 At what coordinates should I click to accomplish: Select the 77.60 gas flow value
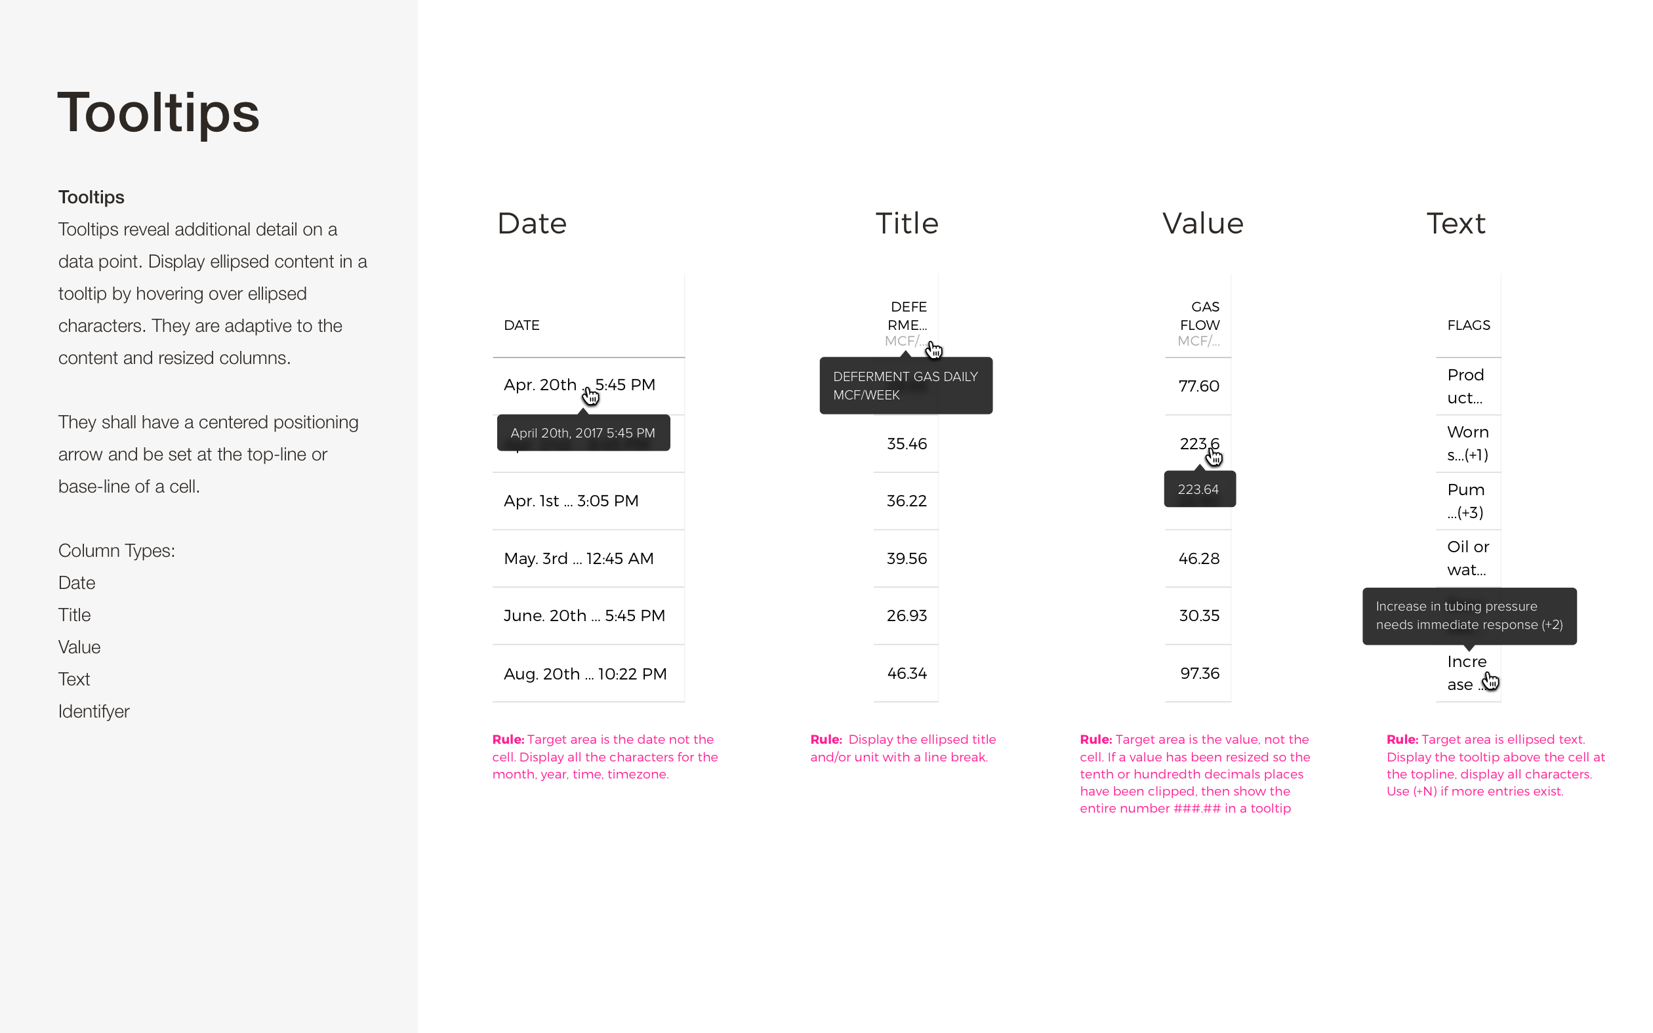tap(1199, 386)
